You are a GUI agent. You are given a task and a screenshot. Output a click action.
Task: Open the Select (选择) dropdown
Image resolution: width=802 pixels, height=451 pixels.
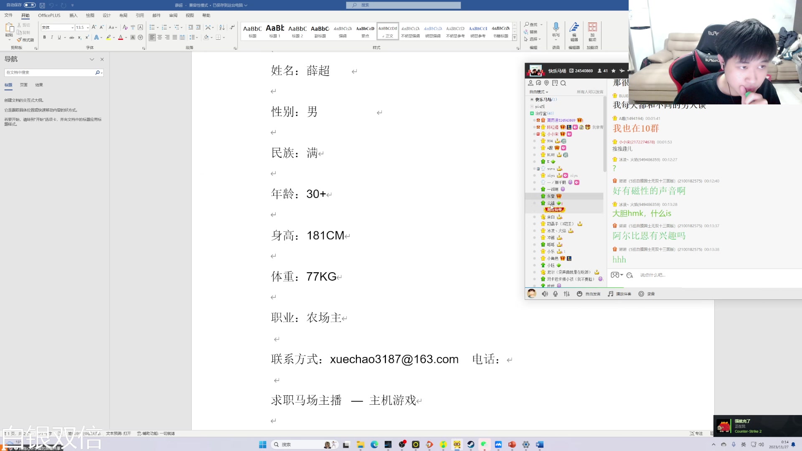coord(533,39)
